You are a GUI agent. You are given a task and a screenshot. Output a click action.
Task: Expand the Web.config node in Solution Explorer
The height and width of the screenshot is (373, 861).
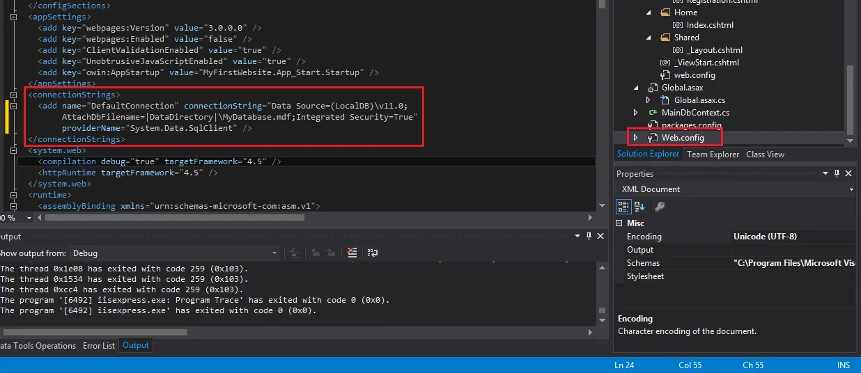tap(635, 138)
